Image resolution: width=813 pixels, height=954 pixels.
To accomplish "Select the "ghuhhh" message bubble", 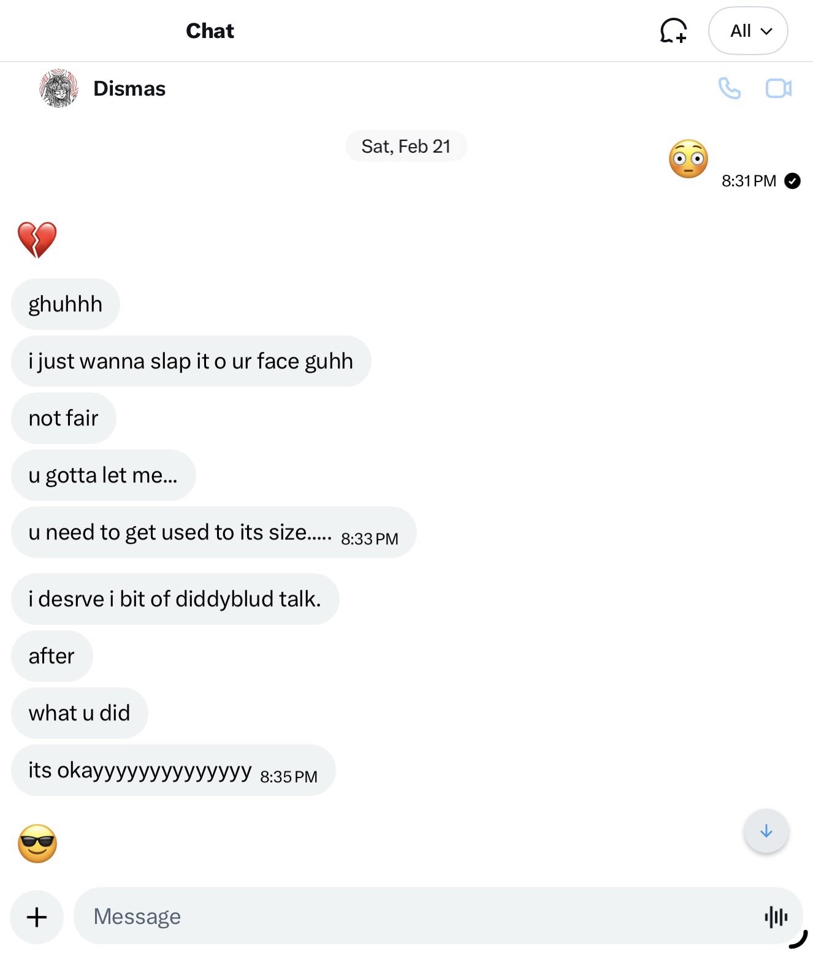I will point(66,304).
